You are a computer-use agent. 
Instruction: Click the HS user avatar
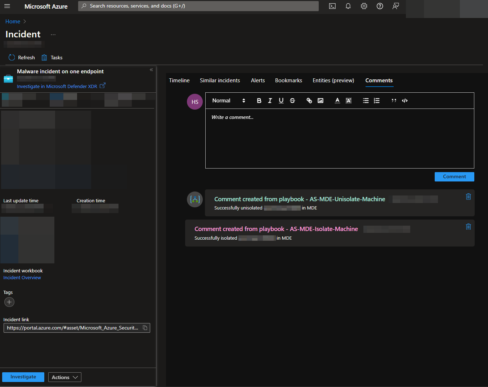click(x=195, y=102)
